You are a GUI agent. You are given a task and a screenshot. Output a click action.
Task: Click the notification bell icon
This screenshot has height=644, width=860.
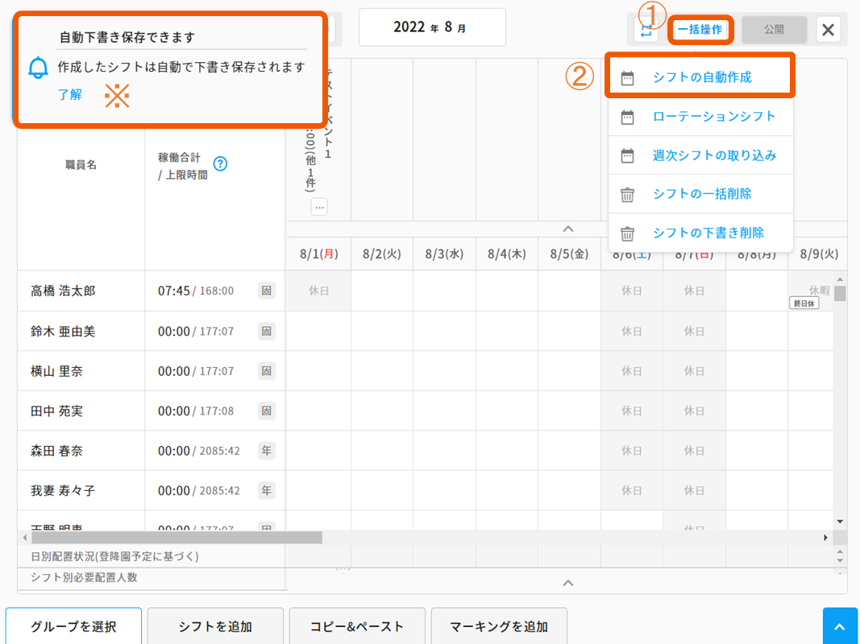click(38, 68)
